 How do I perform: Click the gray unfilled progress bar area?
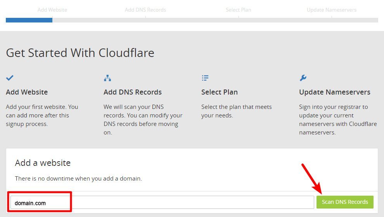coord(215,20)
